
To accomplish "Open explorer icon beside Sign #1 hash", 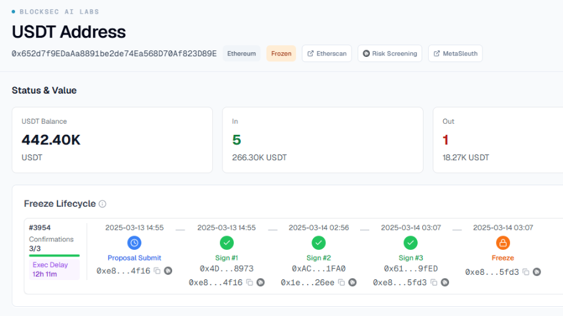I will (261, 283).
